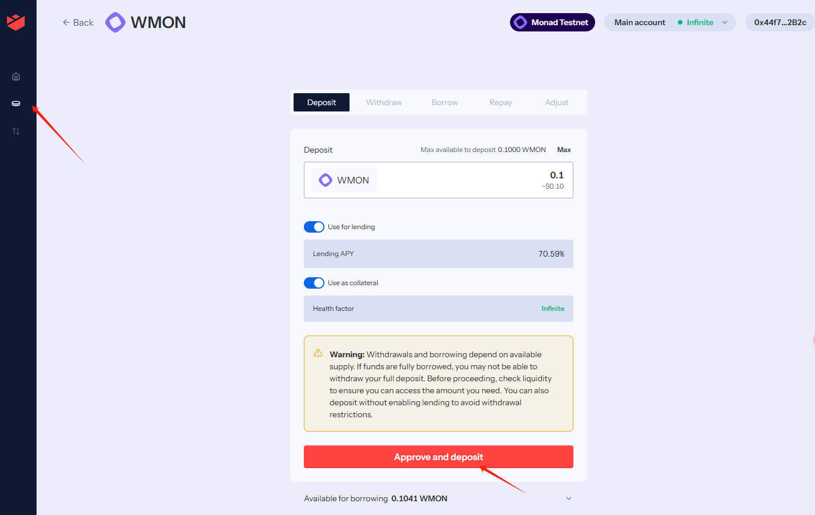
Task: Toggle the Use for lending switch
Action: point(314,227)
